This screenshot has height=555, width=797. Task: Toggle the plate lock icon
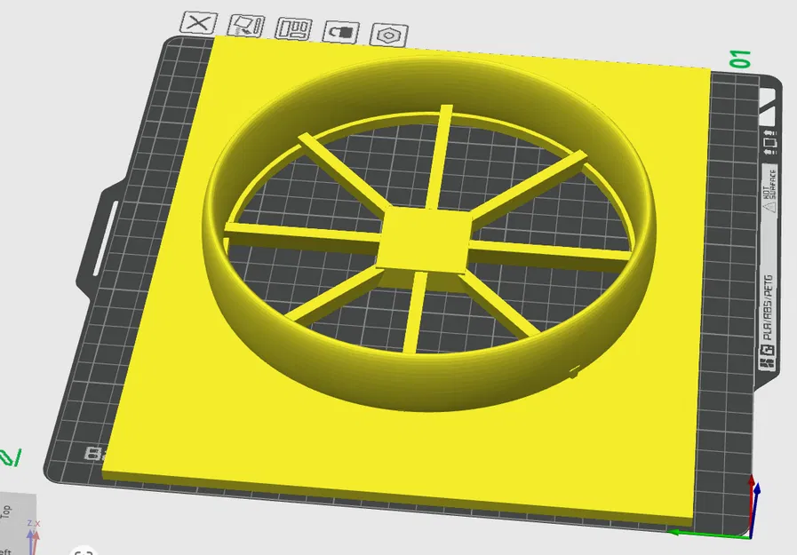pyautogui.click(x=341, y=33)
